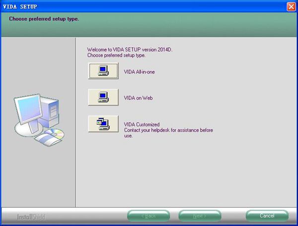This screenshot has width=298, height=226.
Task: Click the Next button
Action: point(200,216)
